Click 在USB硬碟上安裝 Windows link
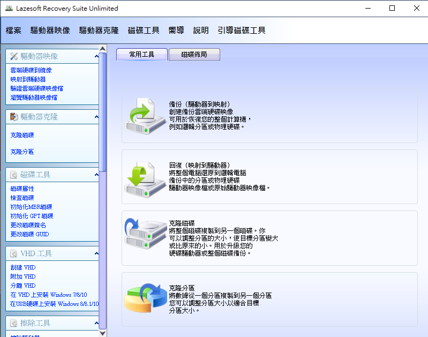This screenshot has height=337, width=428. [54, 304]
